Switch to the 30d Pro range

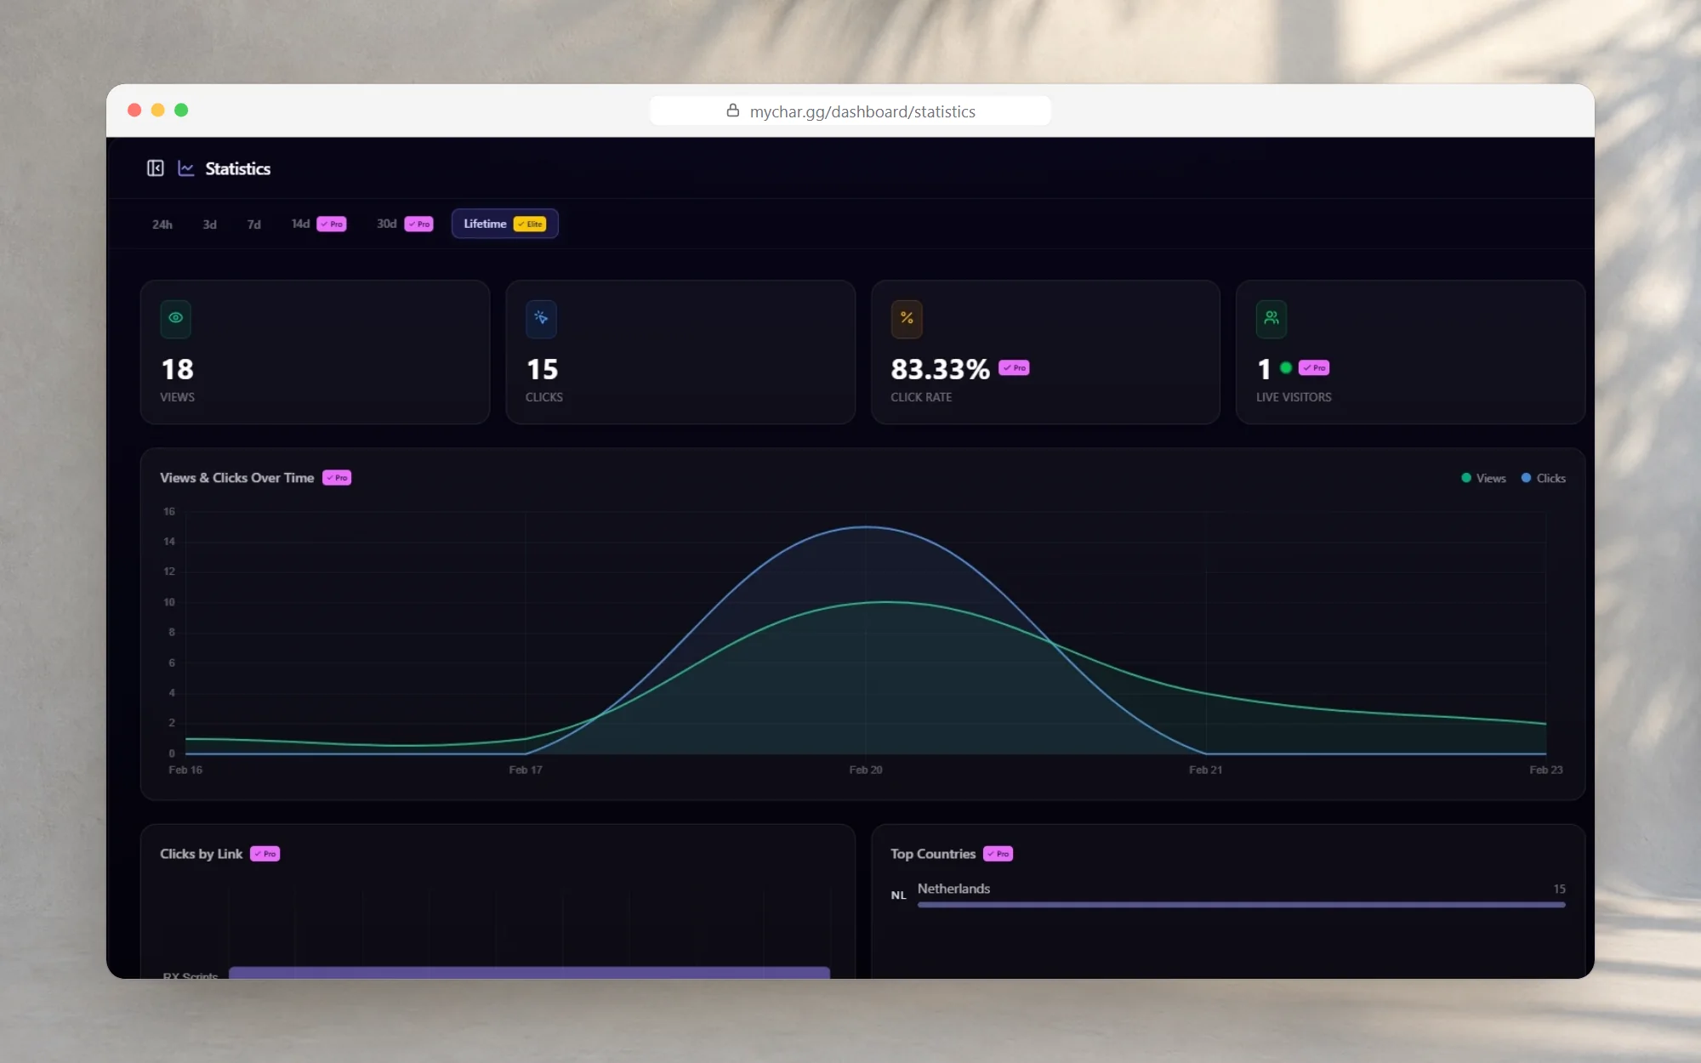pyautogui.click(x=405, y=225)
